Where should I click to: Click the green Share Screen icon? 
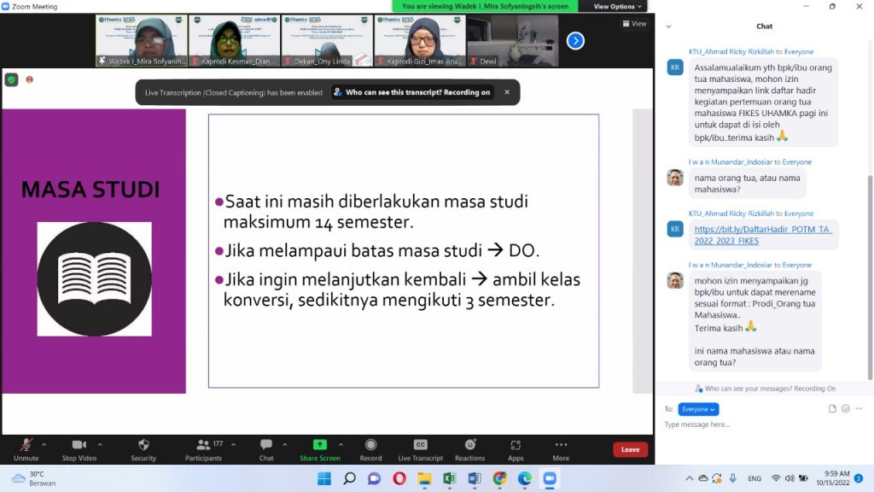319,445
